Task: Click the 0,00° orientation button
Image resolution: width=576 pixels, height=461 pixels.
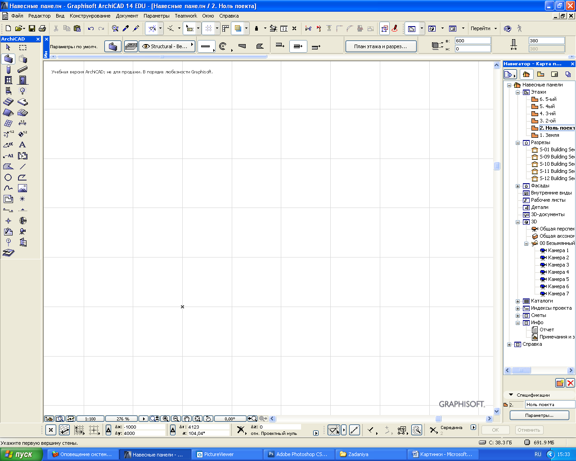Action: [230, 419]
